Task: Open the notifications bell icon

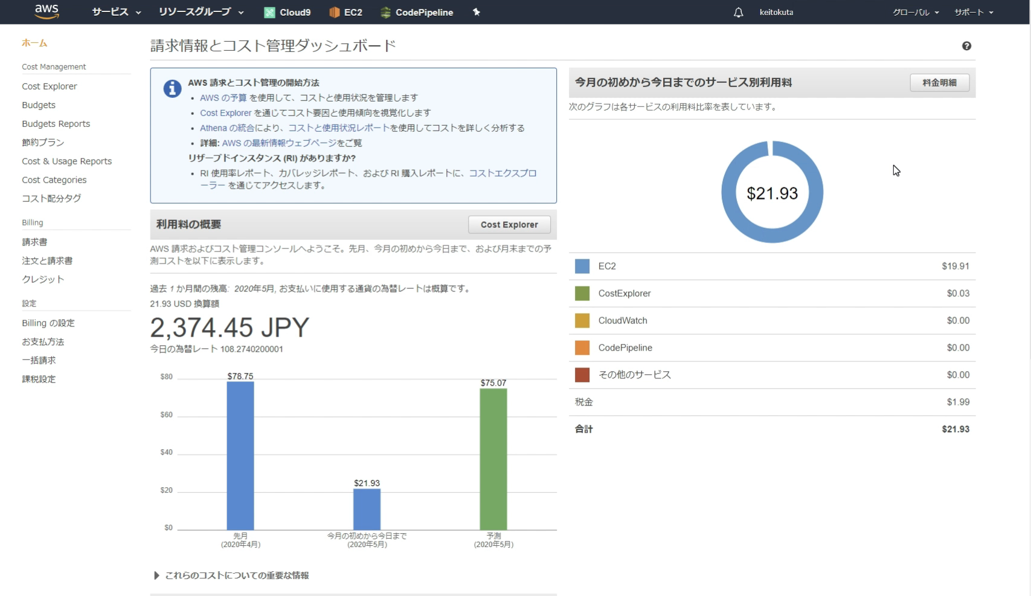Action: coord(738,12)
